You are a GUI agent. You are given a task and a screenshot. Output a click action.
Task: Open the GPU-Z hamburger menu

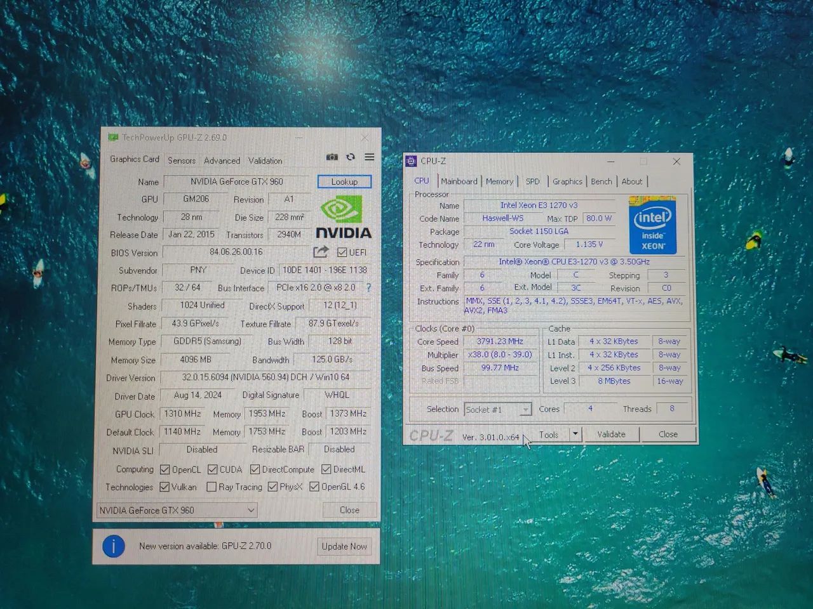pos(369,157)
